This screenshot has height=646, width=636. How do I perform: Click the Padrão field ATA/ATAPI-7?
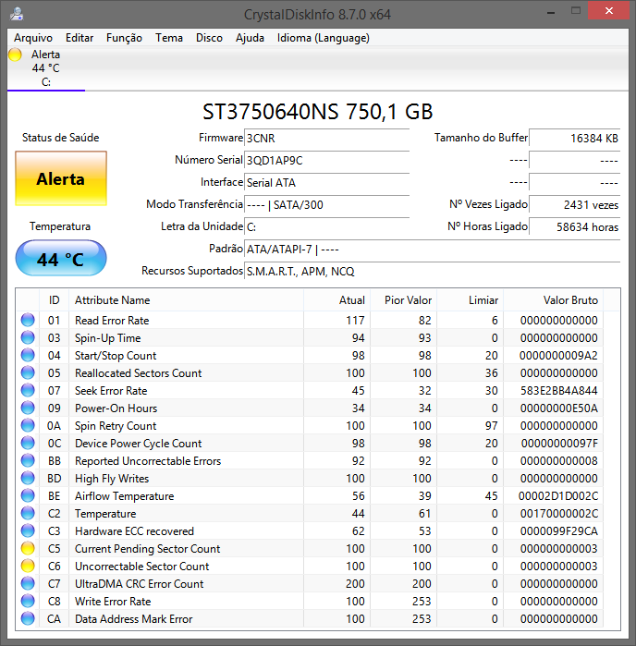pyautogui.click(x=433, y=250)
